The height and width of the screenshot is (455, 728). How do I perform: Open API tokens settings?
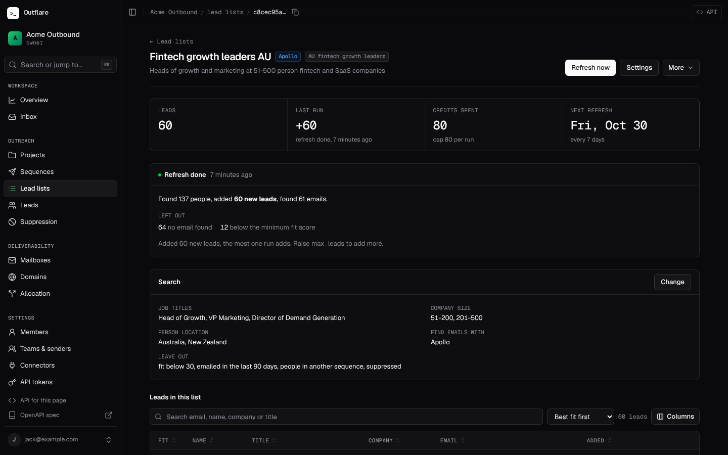[60, 382]
